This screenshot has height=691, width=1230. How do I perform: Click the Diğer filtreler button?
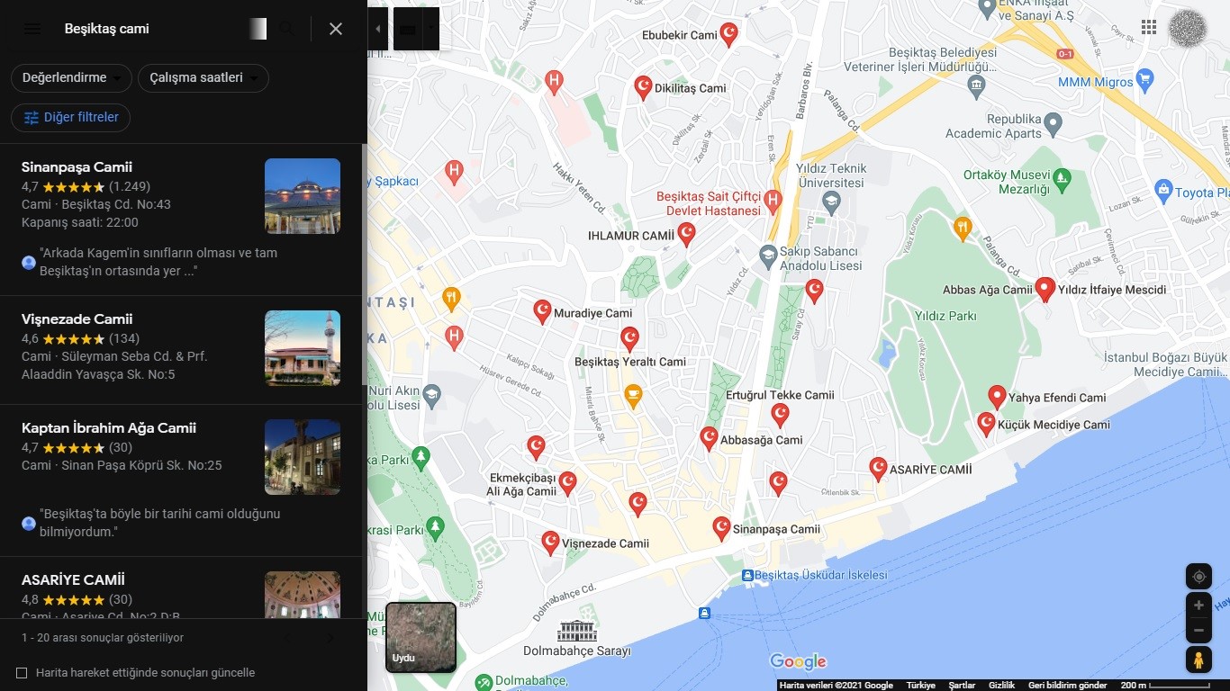71,118
